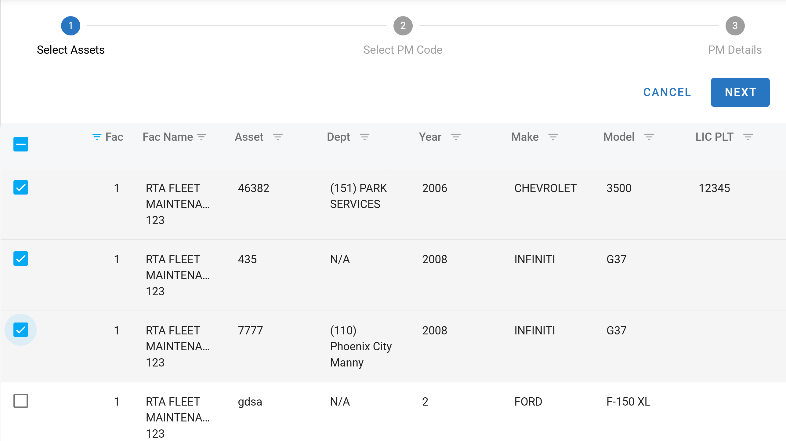The height and width of the screenshot is (441, 786).
Task: Check the asset gdsa row checkbox
Action: pyautogui.click(x=21, y=401)
